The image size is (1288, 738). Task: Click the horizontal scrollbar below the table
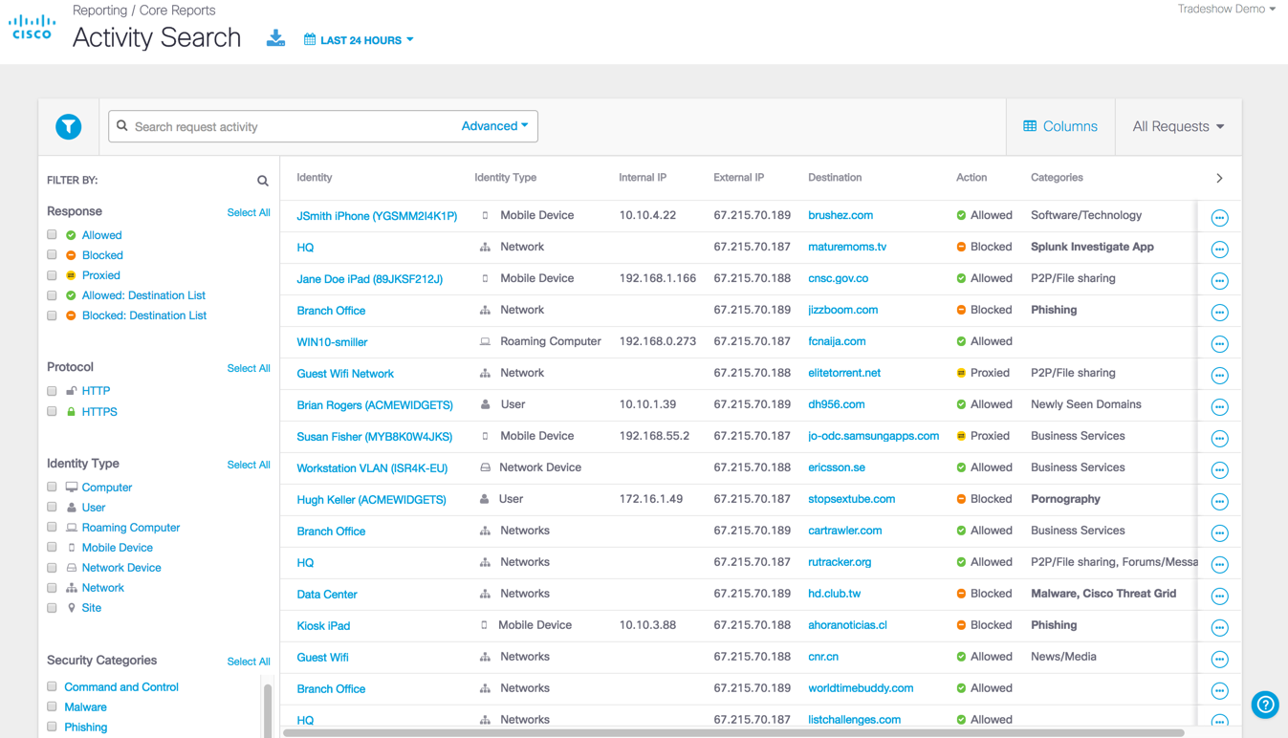point(733,733)
